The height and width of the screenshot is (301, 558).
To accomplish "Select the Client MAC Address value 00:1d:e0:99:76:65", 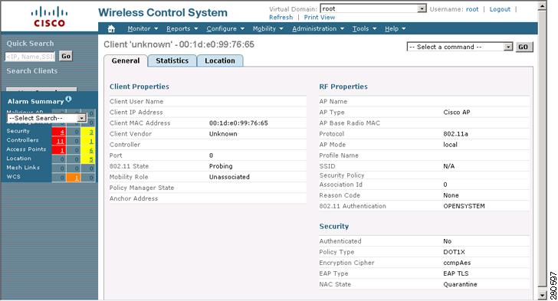I will [x=238, y=123].
